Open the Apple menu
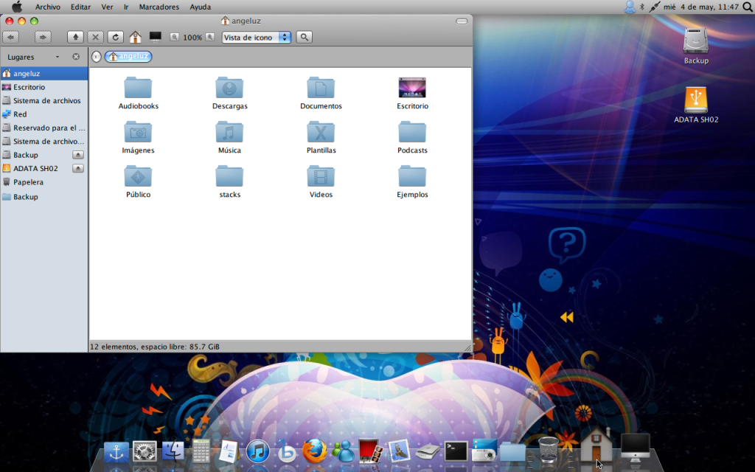The image size is (755, 472). click(17, 7)
